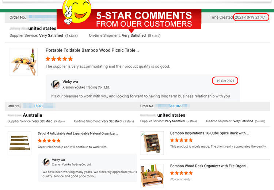The height and width of the screenshot is (190, 274).
Task: Click the star rating under Desk Organizer
Action: point(181,173)
